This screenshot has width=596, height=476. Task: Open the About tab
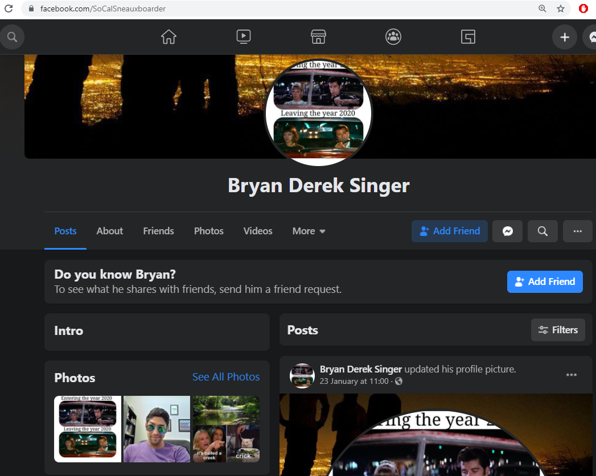pos(110,231)
